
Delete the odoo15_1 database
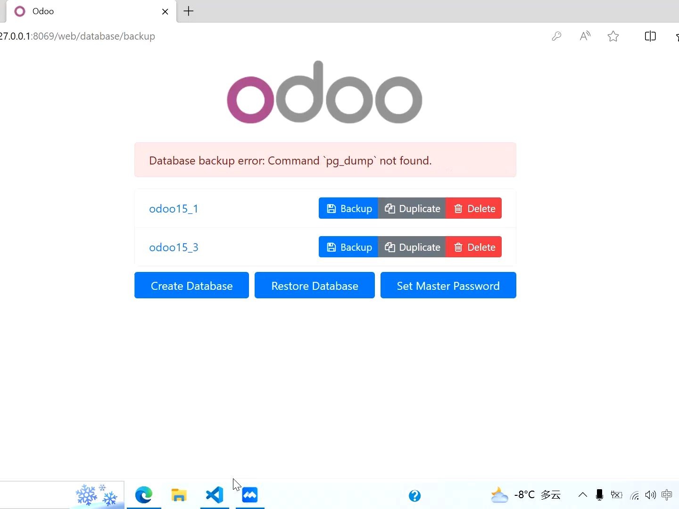click(474, 208)
